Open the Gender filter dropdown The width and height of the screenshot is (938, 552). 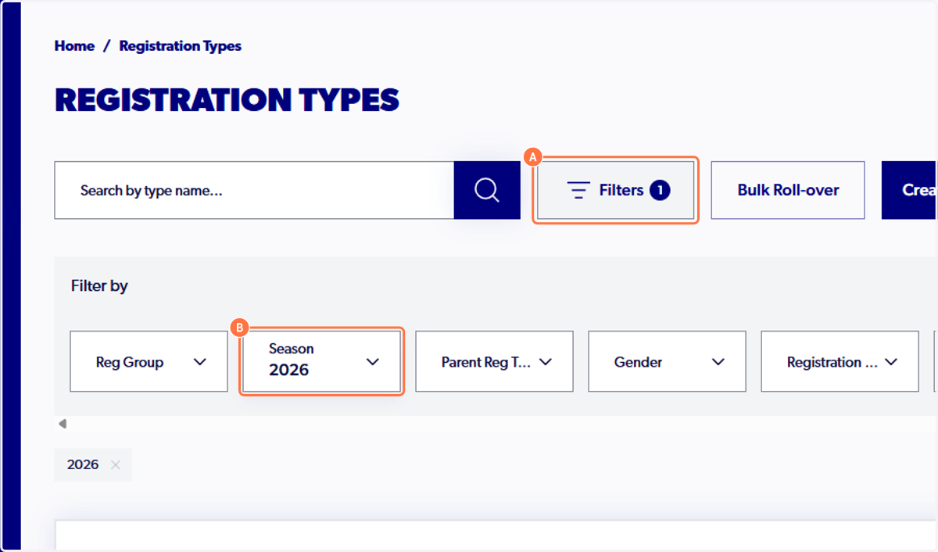click(x=667, y=361)
